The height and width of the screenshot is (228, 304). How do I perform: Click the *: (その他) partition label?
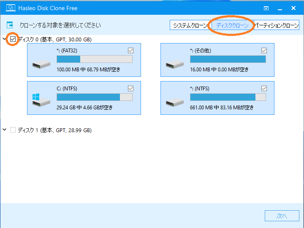click(x=201, y=51)
